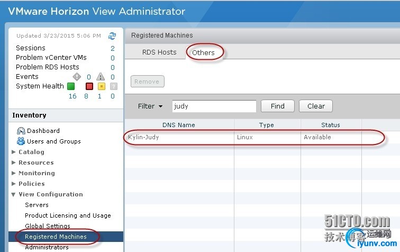Sort by the DNS Name column header
This screenshot has height=252, width=400.
pyautogui.click(x=179, y=125)
